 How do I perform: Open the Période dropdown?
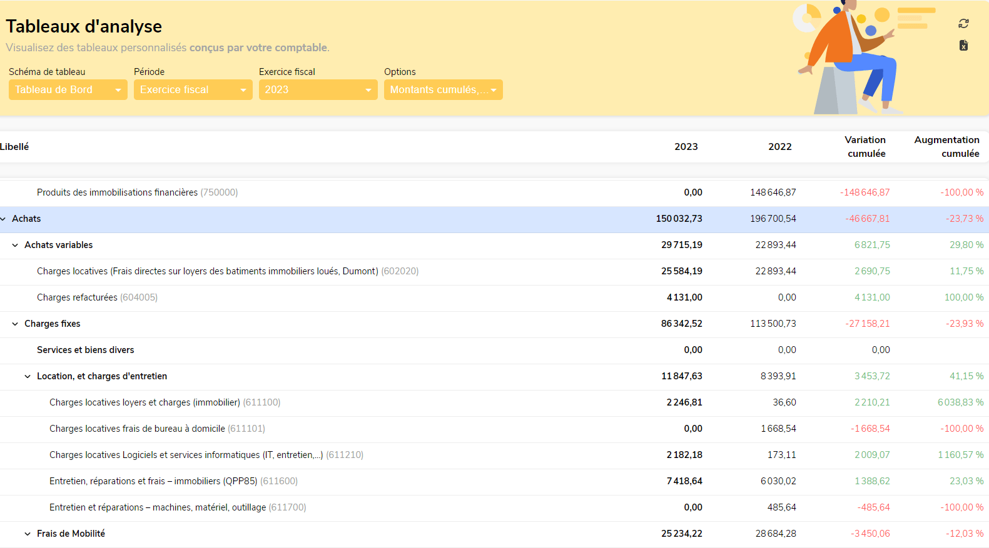tap(193, 90)
